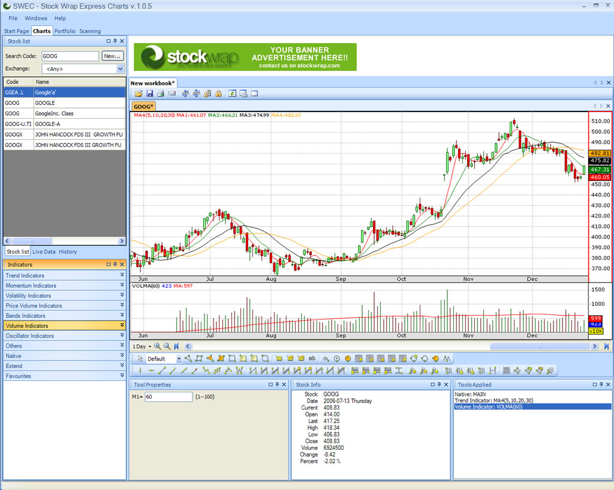Zoom in on the chart
Screen dimensions: 614x490
click(x=157, y=346)
